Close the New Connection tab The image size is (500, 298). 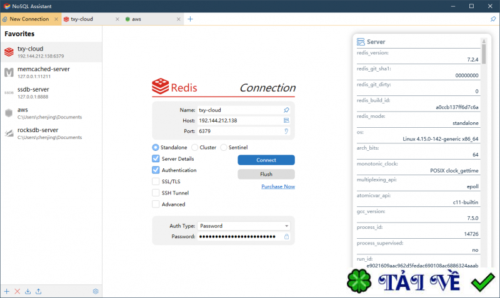click(x=56, y=19)
